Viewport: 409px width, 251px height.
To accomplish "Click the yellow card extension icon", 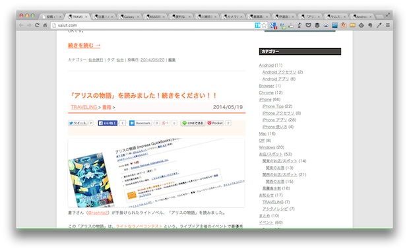I will pyautogui.click(x=352, y=25).
